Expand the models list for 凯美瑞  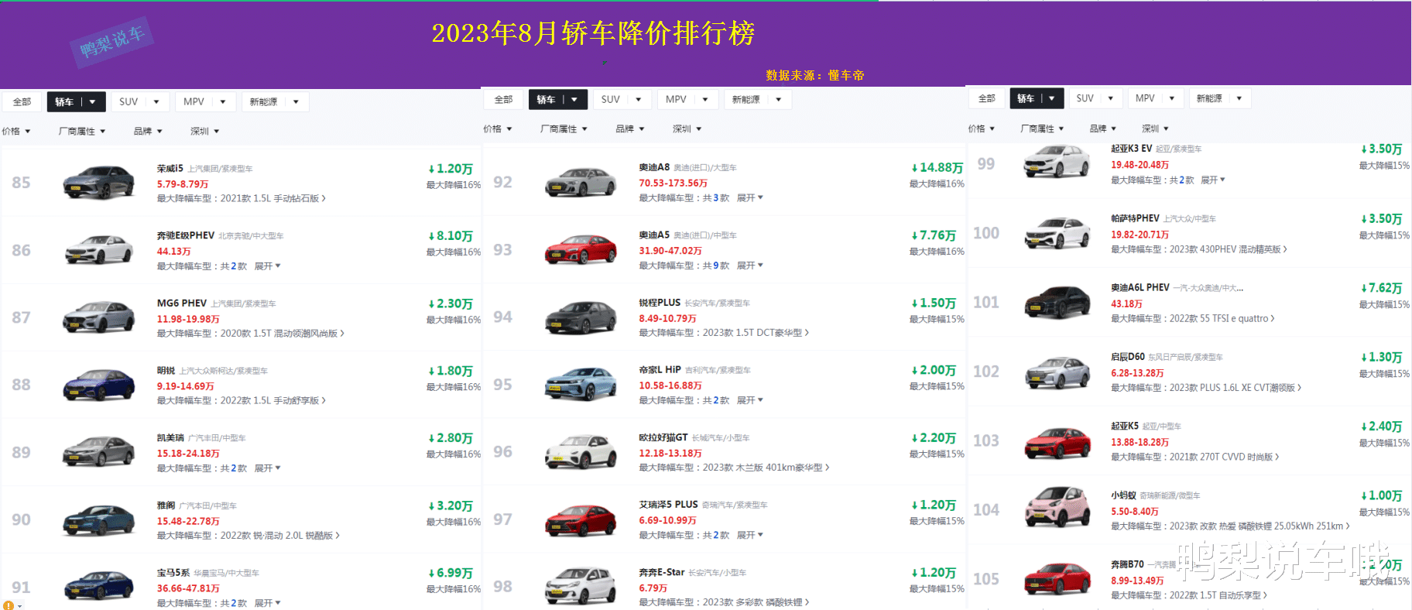click(267, 468)
